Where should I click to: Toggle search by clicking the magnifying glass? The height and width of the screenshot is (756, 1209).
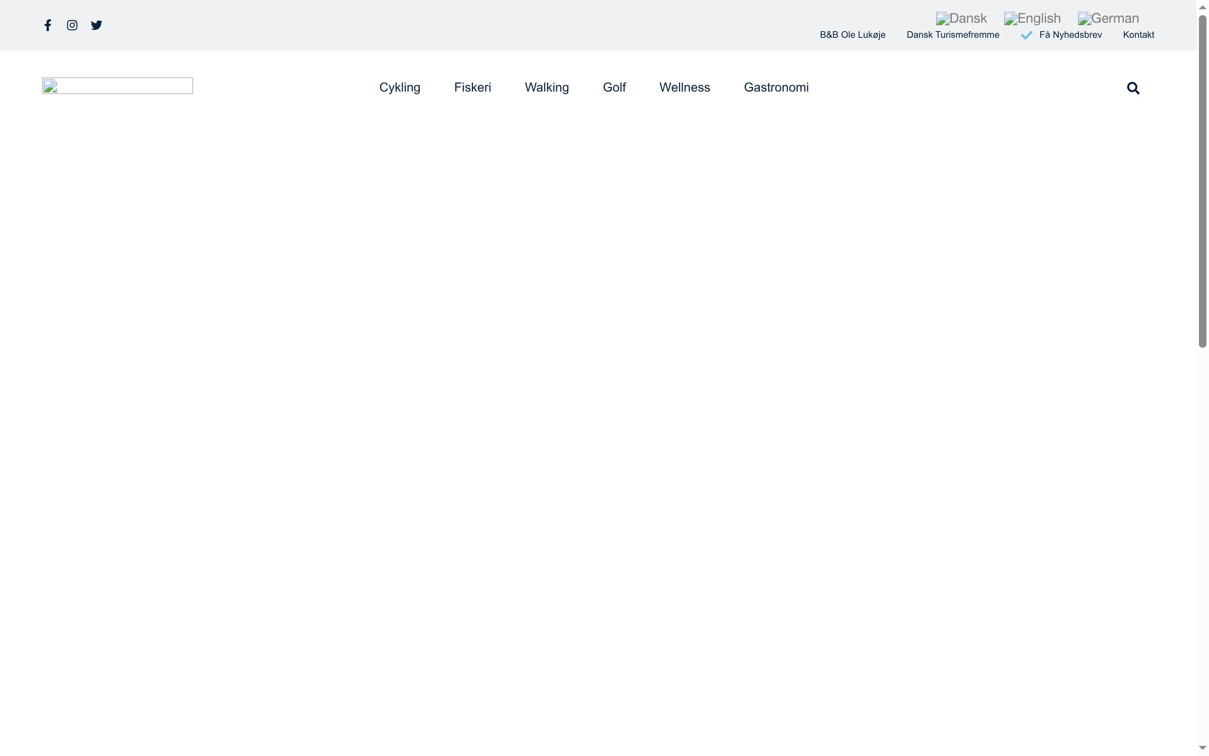(x=1133, y=87)
